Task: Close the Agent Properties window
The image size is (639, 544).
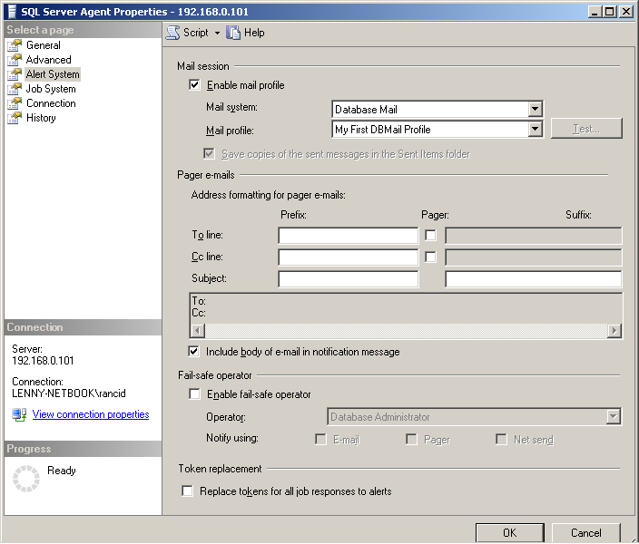Action: [x=626, y=12]
